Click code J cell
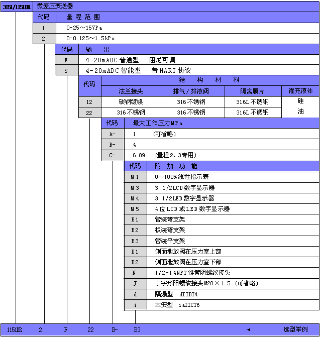 (x=136, y=284)
